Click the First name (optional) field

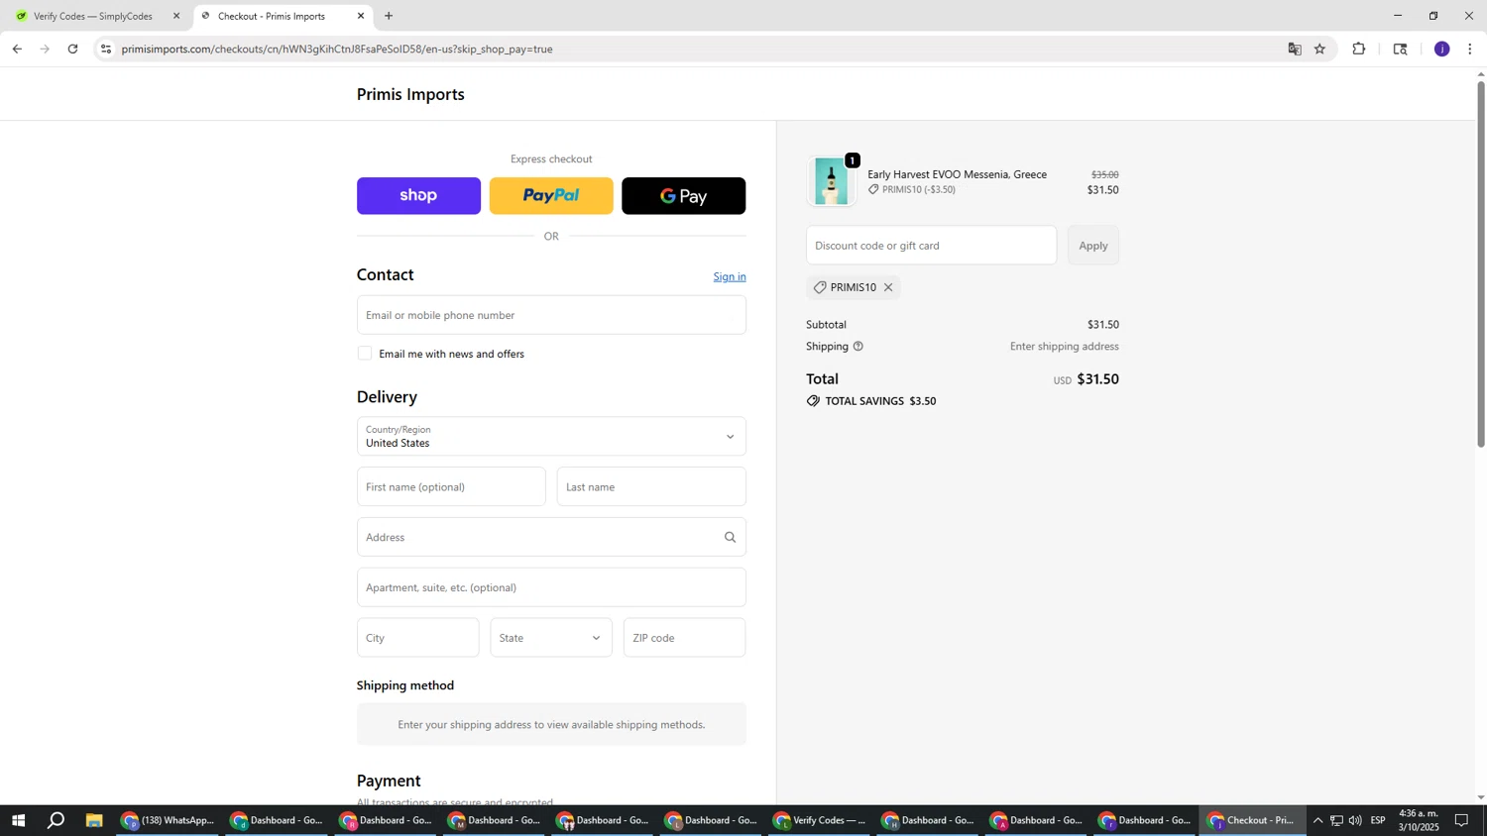coord(451,487)
